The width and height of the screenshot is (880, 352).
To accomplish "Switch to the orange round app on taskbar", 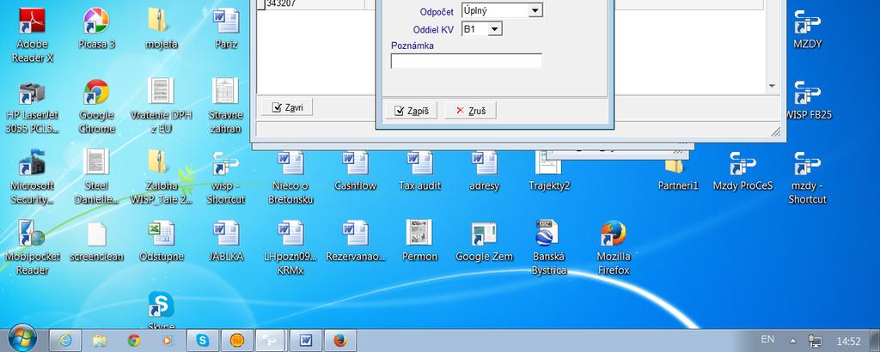I will [x=237, y=340].
